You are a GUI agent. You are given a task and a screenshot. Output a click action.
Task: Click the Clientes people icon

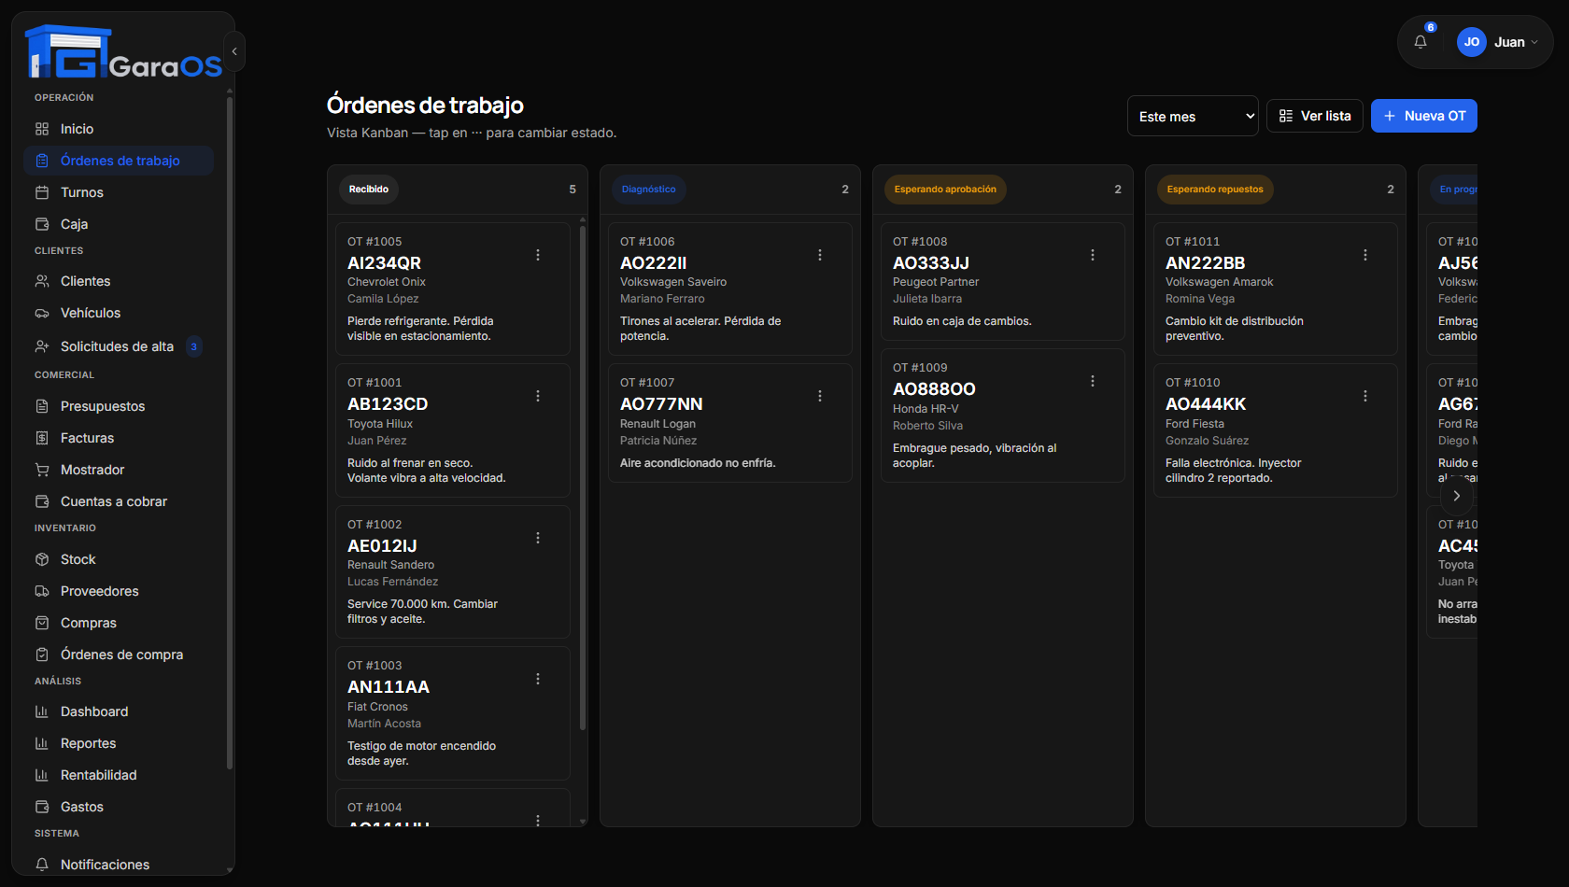click(x=42, y=281)
